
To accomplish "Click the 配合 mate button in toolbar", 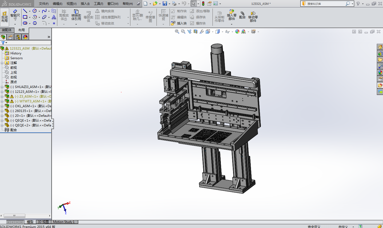I will 242,15.
